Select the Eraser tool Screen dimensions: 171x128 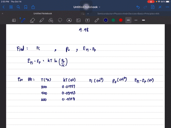(x=32, y=20)
